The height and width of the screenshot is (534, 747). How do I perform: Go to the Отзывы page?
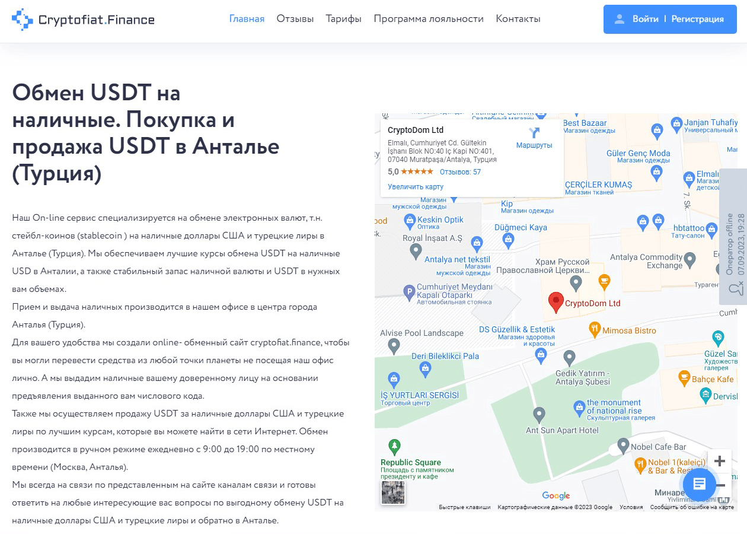[295, 19]
